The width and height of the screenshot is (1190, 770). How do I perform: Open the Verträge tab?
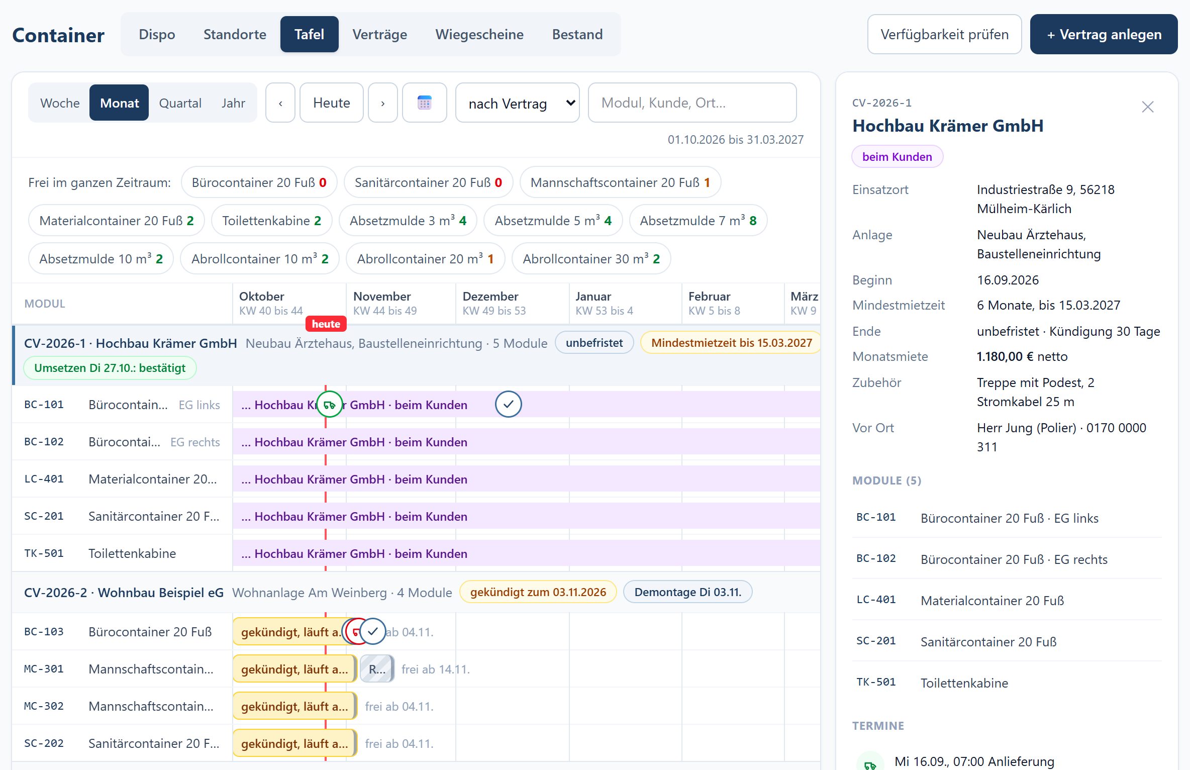[379, 34]
